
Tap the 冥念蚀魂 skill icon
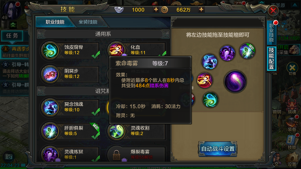click(x=50, y=107)
